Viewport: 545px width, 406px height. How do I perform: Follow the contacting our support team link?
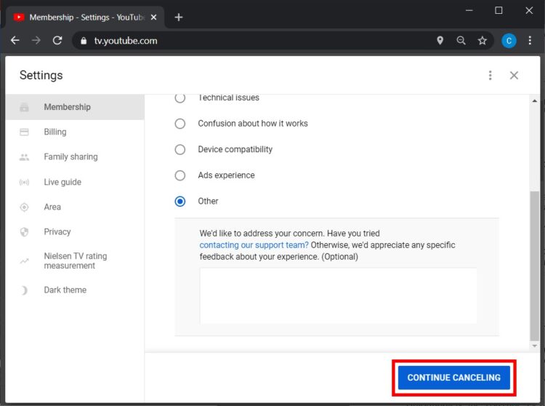pyautogui.click(x=254, y=245)
